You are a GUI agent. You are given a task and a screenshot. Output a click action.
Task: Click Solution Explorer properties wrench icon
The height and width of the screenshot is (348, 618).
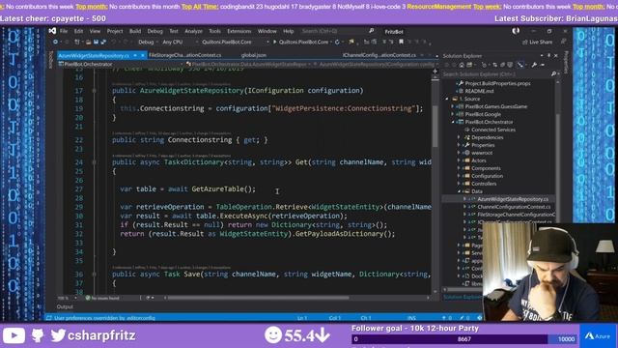[x=534, y=65]
